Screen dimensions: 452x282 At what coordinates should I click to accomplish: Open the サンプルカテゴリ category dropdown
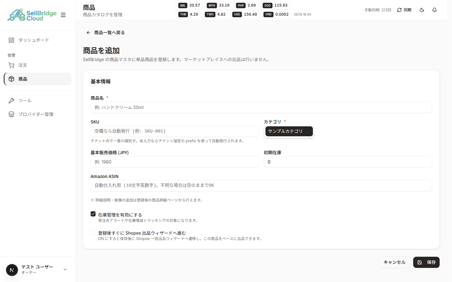(289, 131)
